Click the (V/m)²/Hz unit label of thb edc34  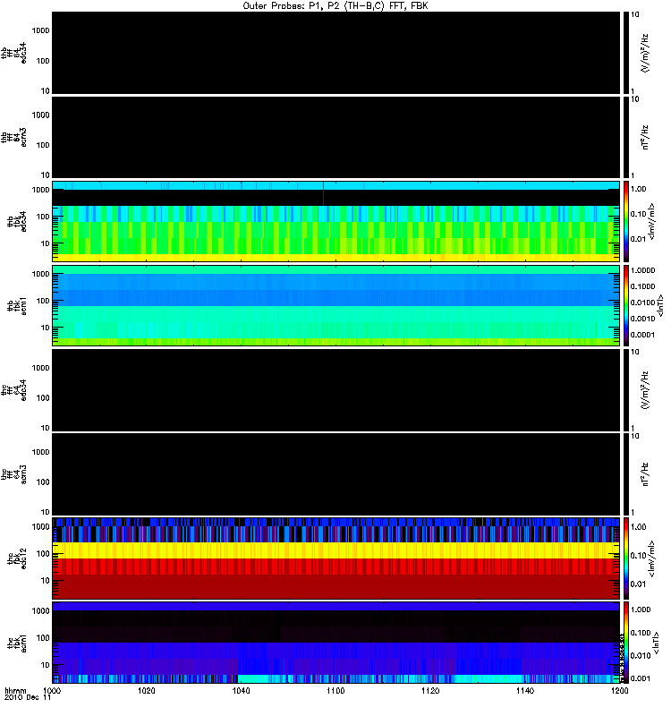click(644, 53)
